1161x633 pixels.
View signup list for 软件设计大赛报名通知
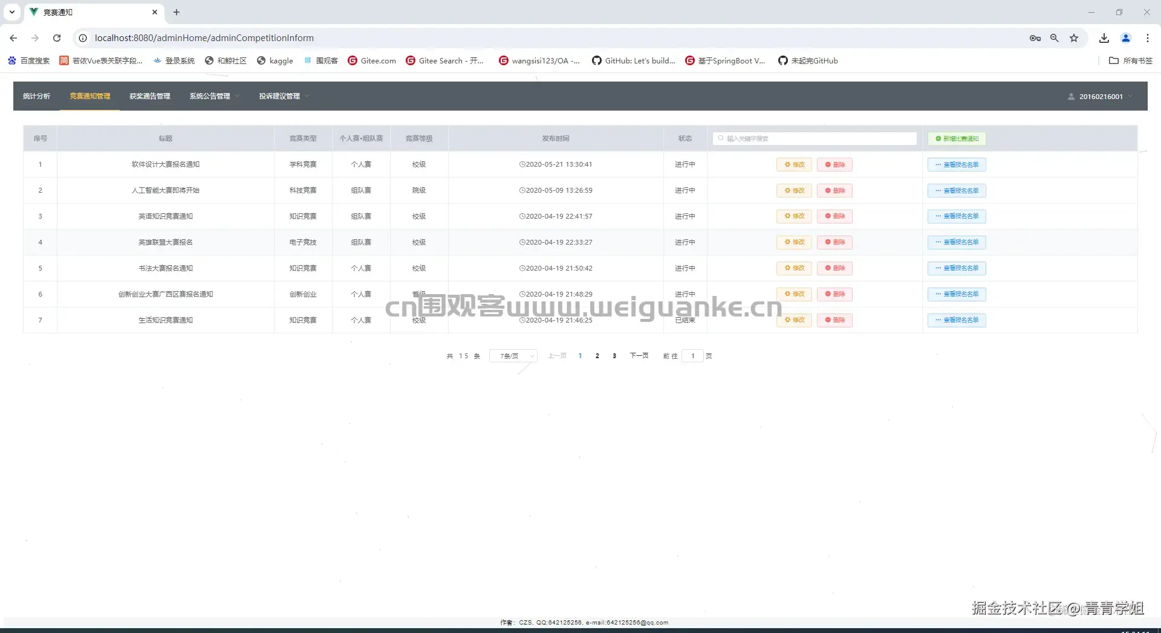pos(957,165)
